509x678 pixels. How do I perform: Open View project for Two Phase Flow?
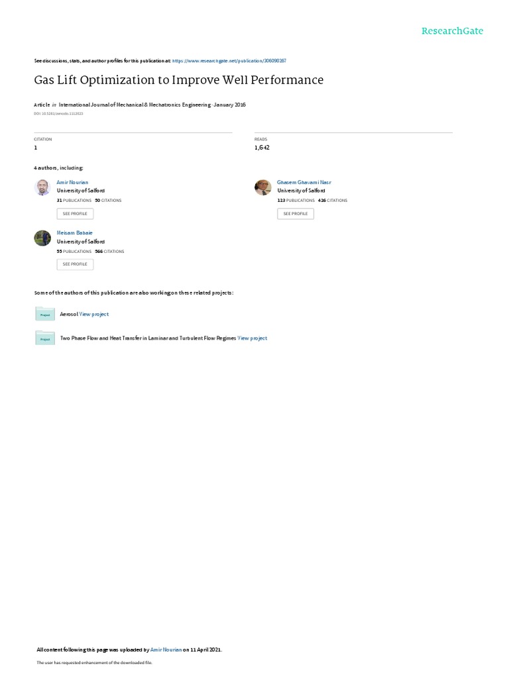[x=253, y=338]
